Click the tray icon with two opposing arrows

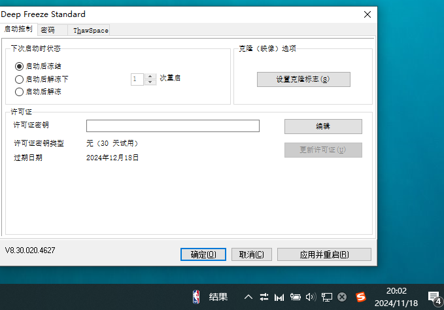point(264,297)
